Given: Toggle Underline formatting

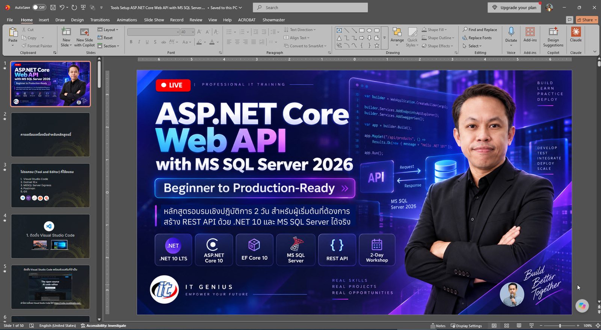Looking at the screenshot, I should point(147,42).
